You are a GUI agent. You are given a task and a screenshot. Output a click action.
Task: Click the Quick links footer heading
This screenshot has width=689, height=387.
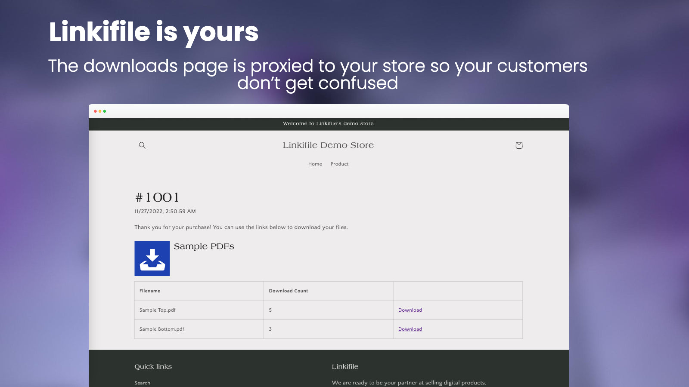(153, 366)
